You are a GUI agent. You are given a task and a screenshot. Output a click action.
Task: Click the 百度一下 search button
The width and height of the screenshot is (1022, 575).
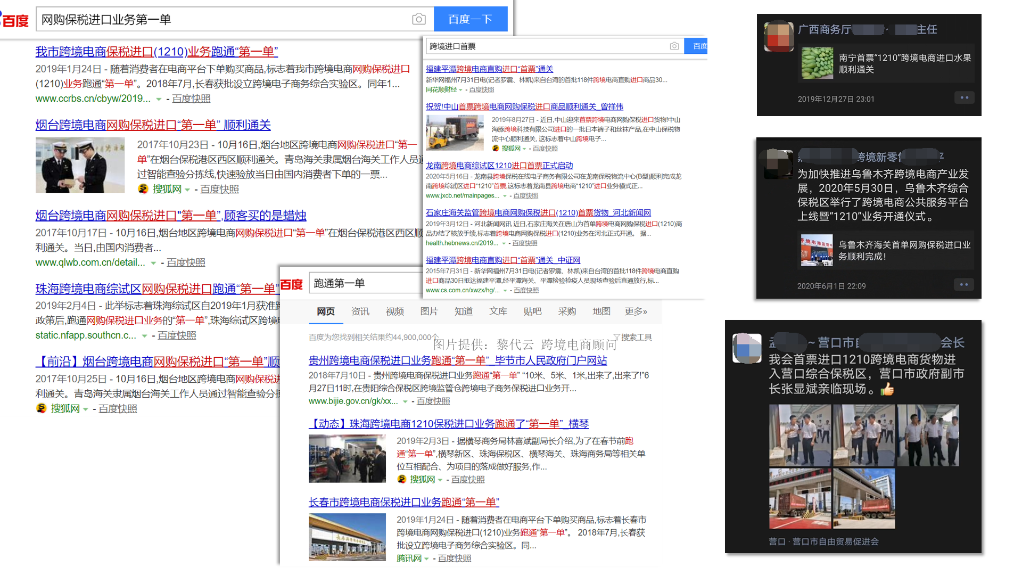471,19
